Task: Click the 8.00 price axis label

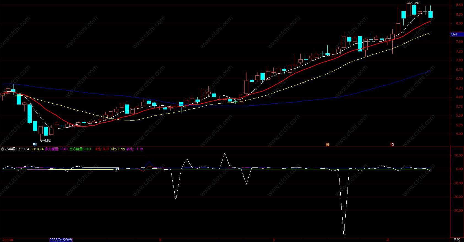Action: point(459,23)
